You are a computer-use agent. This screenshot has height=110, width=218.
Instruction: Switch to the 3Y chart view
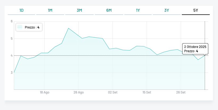(x=167, y=10)
